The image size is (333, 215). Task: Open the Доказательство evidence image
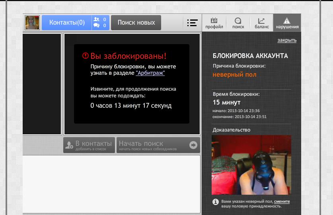click(251, 165)
